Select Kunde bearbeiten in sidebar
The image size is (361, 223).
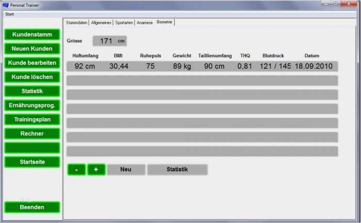tap(32, 63)
